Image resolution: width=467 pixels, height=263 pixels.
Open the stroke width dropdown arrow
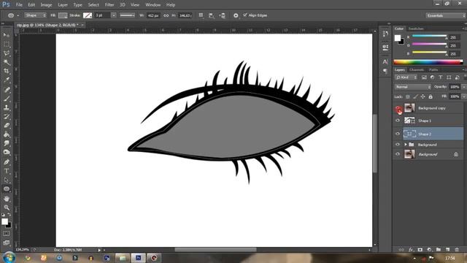(x=114, y=15)
